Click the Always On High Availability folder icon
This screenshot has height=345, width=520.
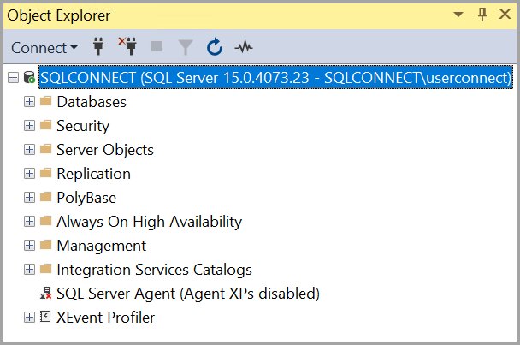[46, 221]
